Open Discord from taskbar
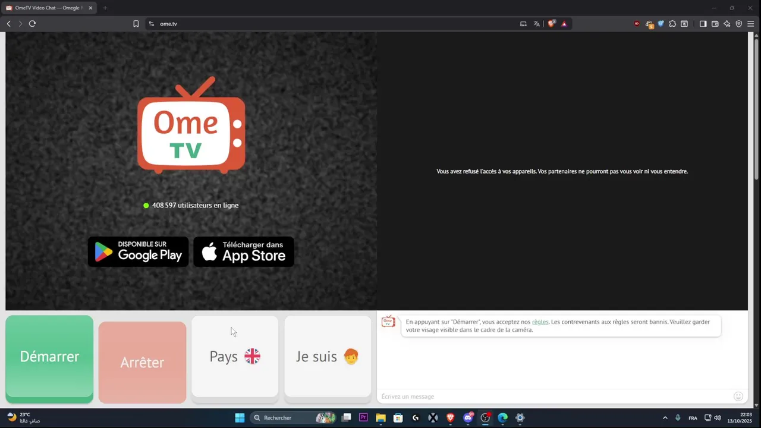This screenshot has height=428, width=761. point(468,418)
